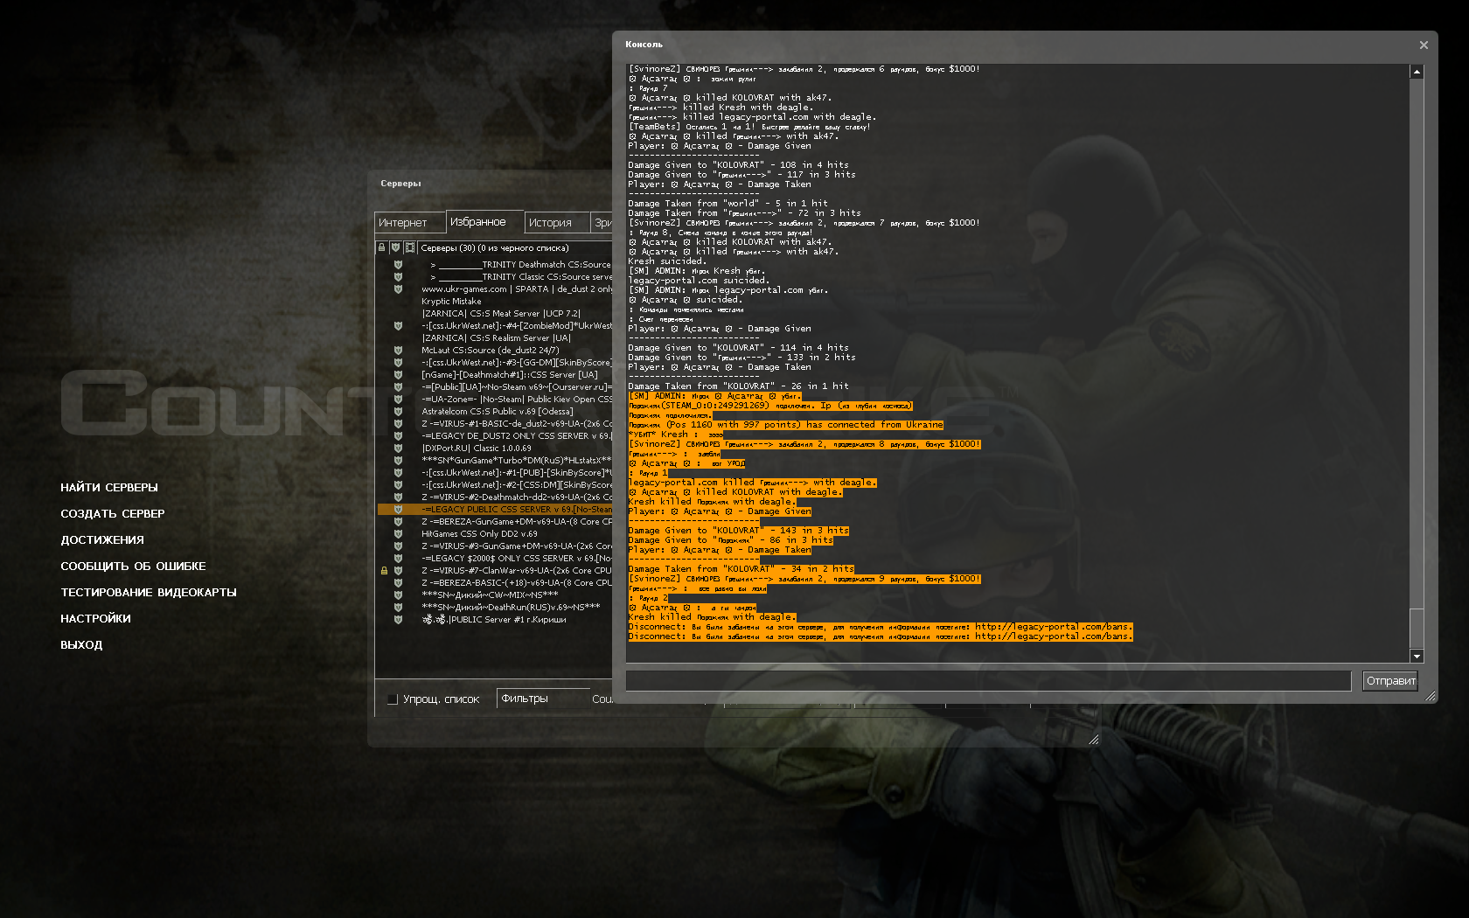Viewport: 1469px width, 918px height.
Task: Click the VAC shield beside McLaut CS:Source
Action: point(398,351)
